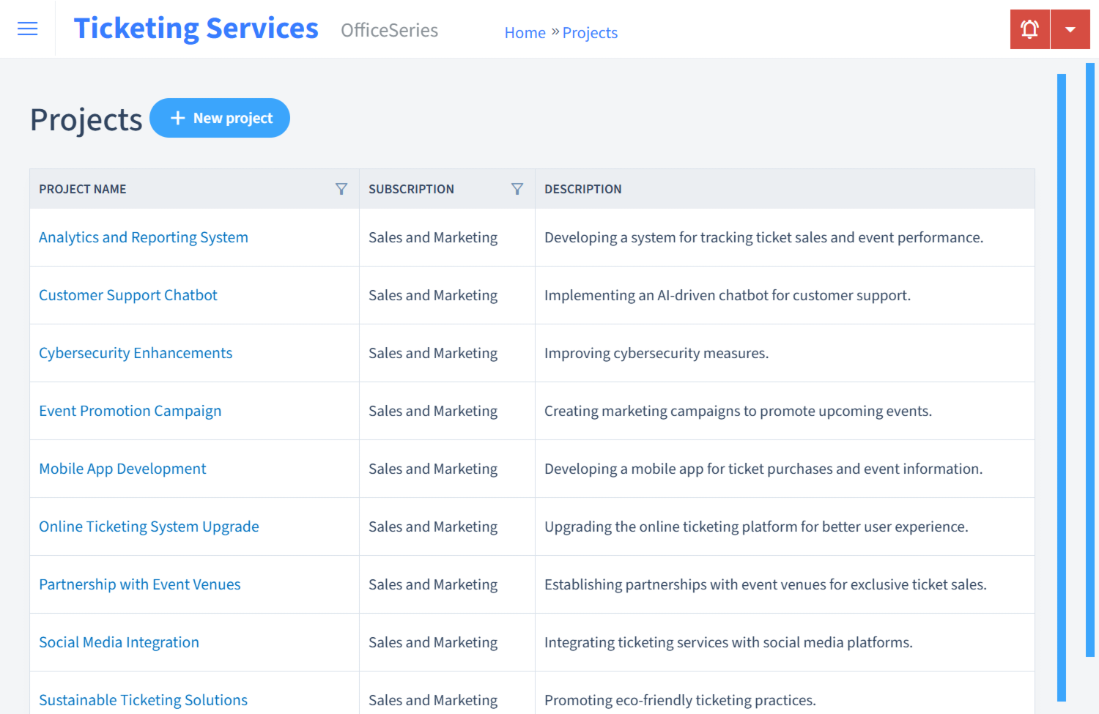
Task: Sort by the Project Name column header
Action: click(82, 188)
